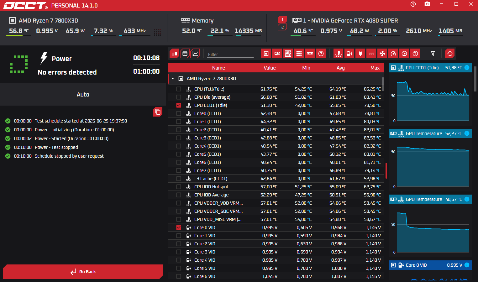The image size is (478, 282).
Task: Sort table by Value column
Action: click(x=270, y=68)
